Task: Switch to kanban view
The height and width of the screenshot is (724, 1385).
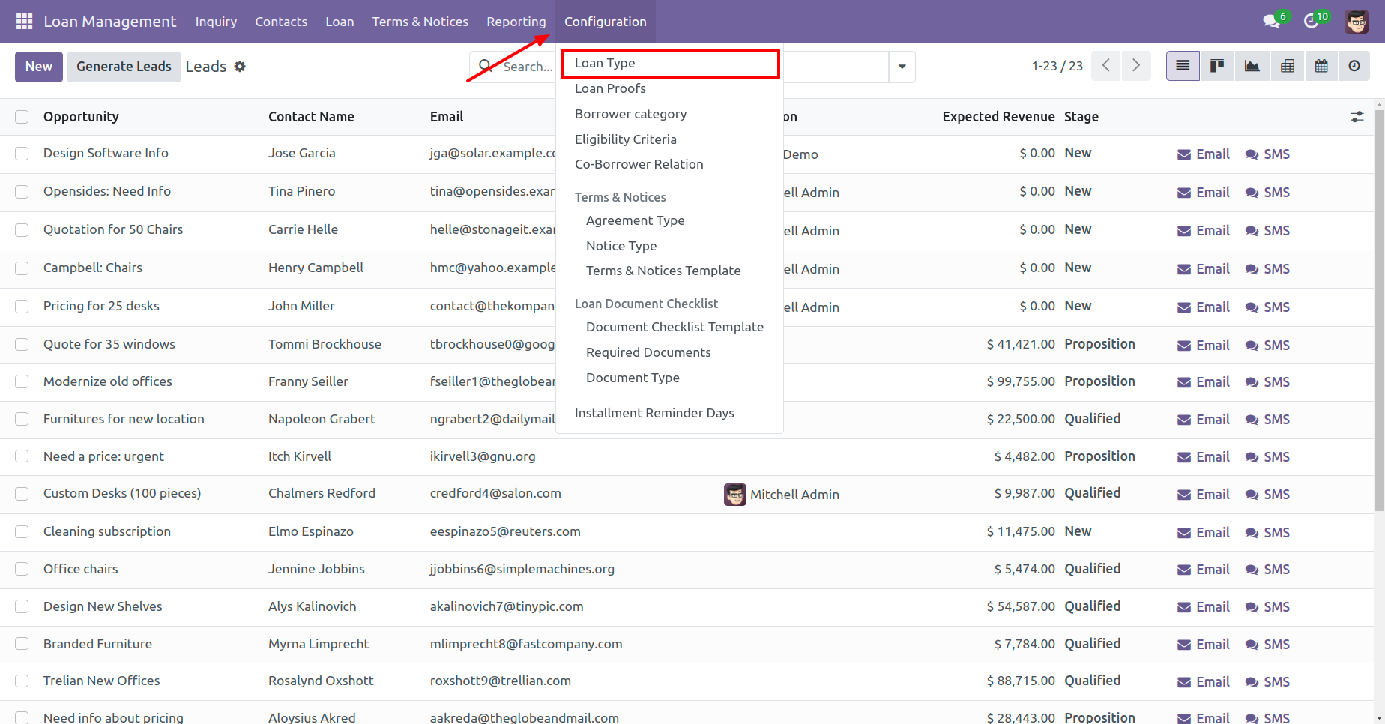Action: 1217,66
